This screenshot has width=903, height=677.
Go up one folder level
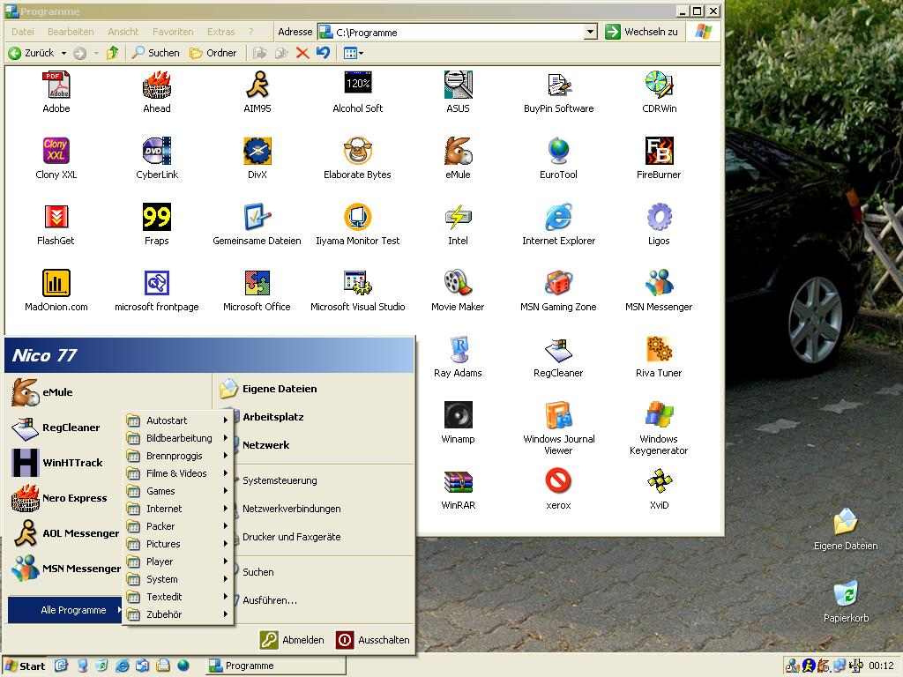[x=112, y=53]
